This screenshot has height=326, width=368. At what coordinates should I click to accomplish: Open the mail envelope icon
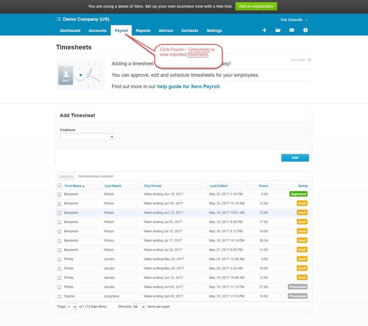click(x=292, y=30)
